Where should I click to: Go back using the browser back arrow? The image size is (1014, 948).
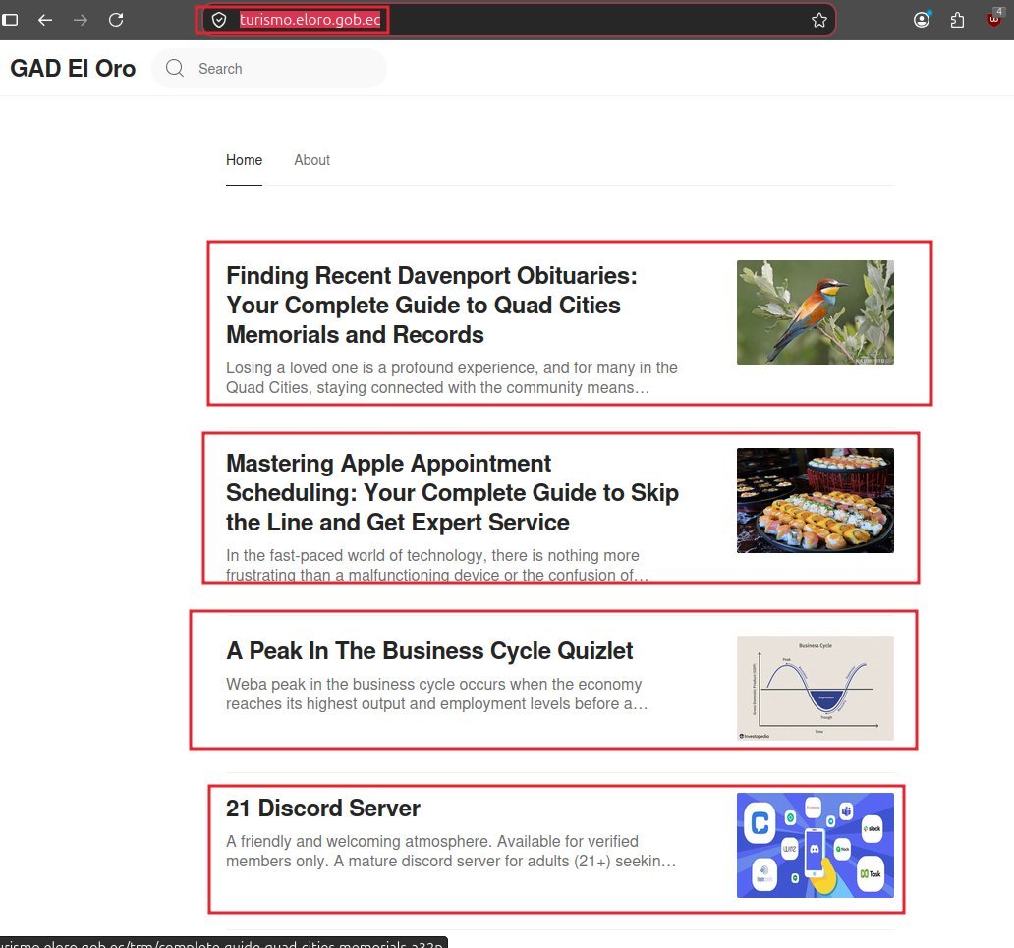click(x=44, y=20)
